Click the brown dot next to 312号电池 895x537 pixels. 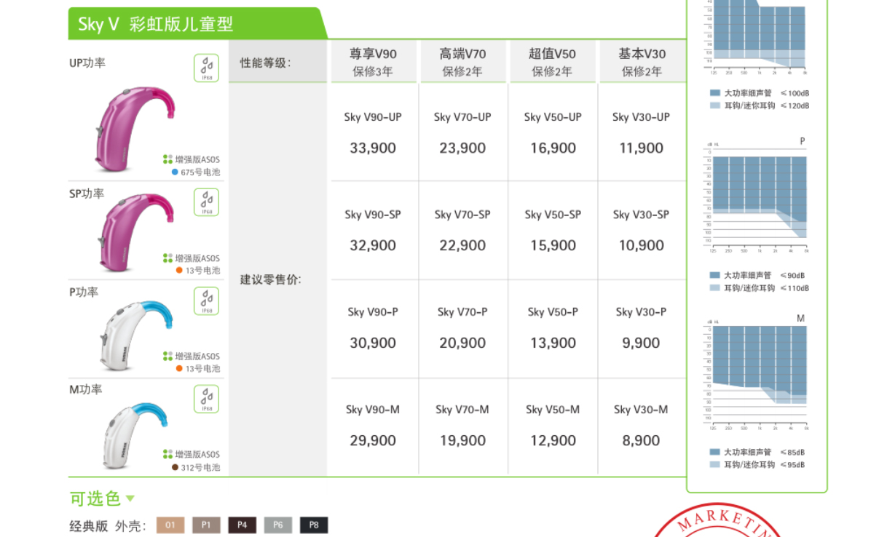point(175,467)
